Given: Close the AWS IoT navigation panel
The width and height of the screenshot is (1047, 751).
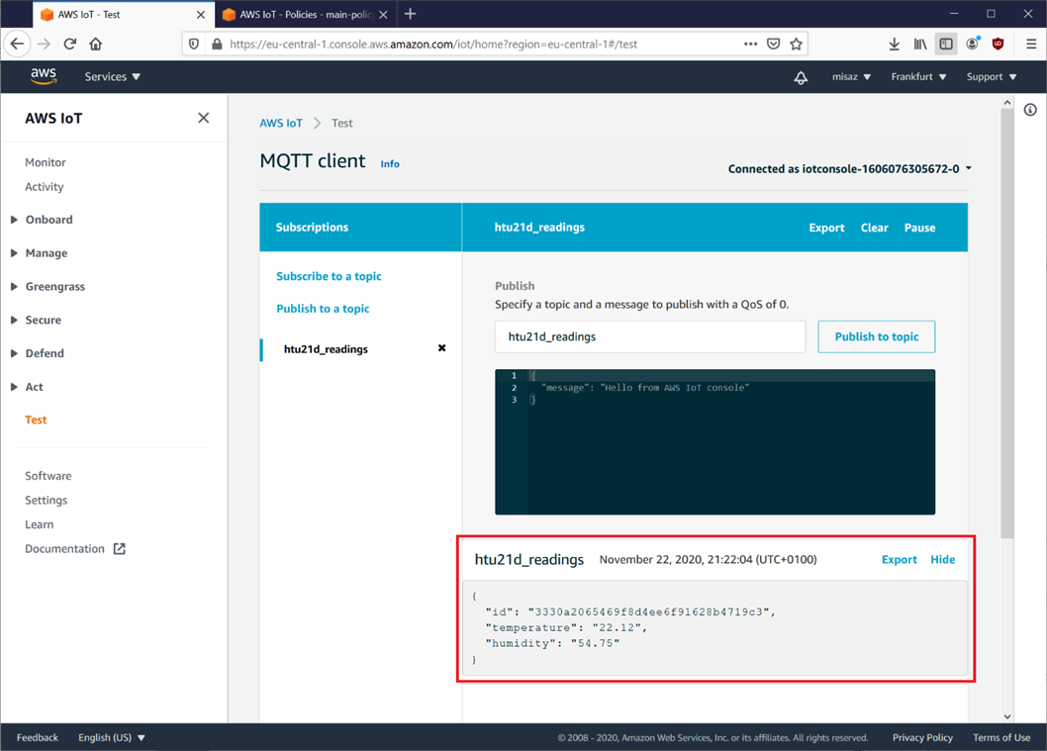Looking at the screenshot, I should 204,118.
